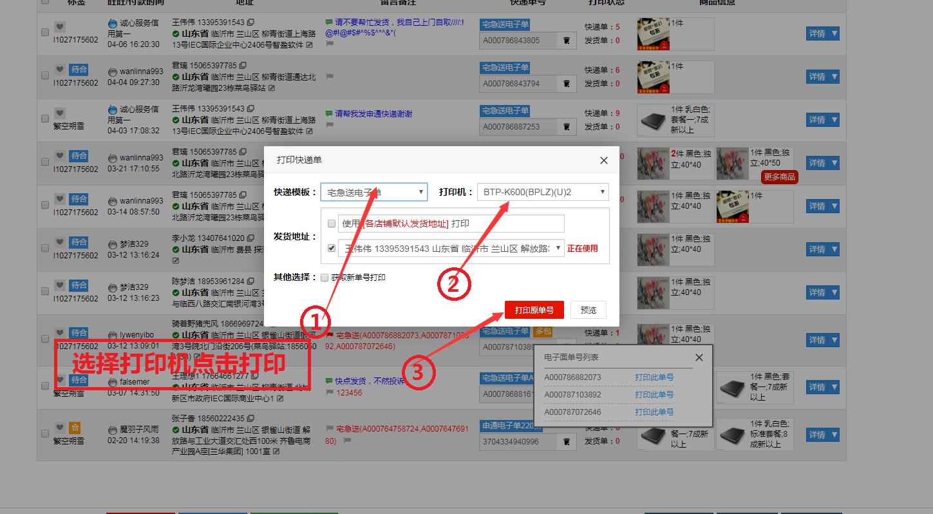
Task: Click the 打印原单号 button
Action: (x=534, y=310)
